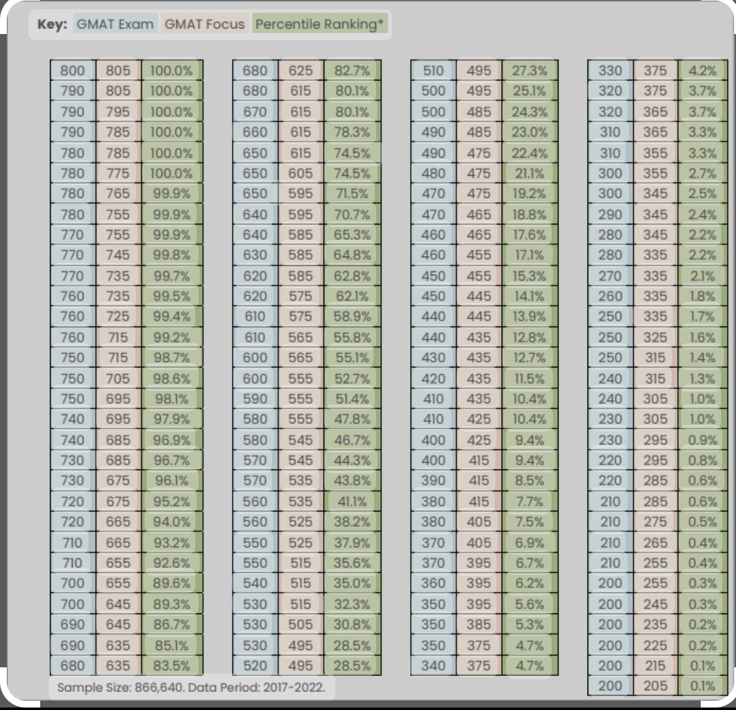Select the 78.3% percentile cell
736x710 pixels.
point(353,132)
